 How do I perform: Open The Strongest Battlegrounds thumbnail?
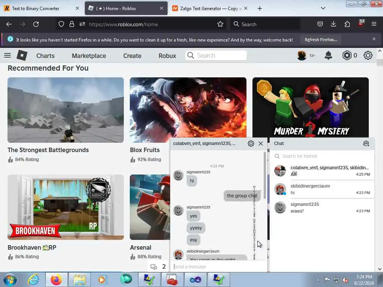[x=65, y=110]
